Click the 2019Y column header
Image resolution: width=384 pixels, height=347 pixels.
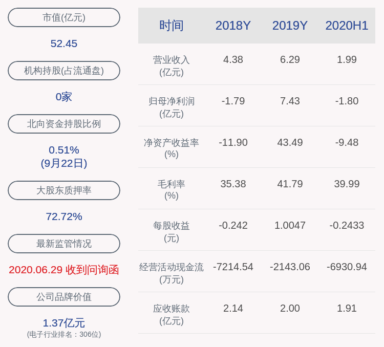click(x=290, y=26)
